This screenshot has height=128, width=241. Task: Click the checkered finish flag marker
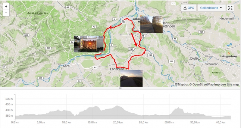click(123, 22)
